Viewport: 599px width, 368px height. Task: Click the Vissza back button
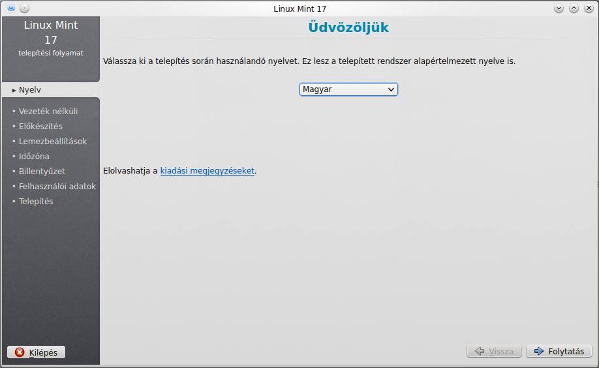(x=494, y=351)
